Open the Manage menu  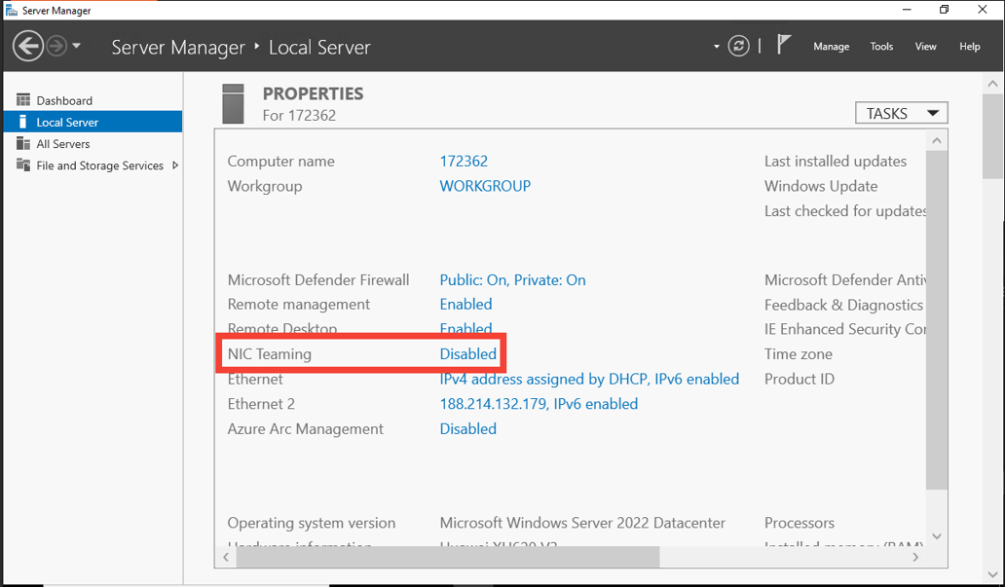click(x=831, y=46)
